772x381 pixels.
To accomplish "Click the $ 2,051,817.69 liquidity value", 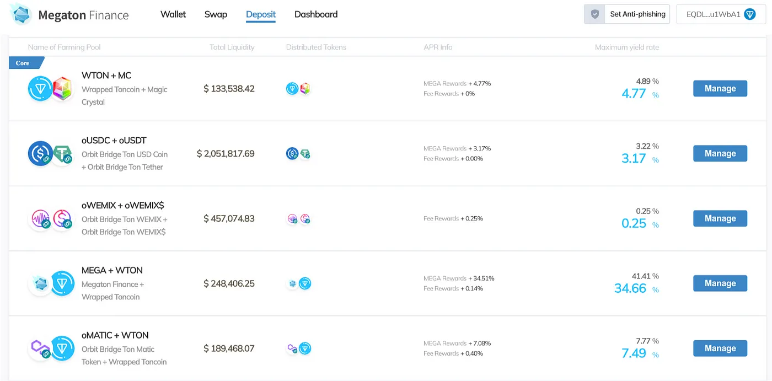I will point(226,154).
